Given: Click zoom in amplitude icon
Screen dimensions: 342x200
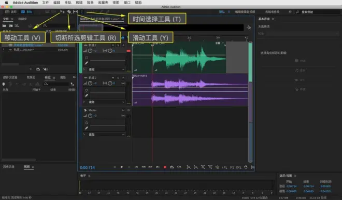Looking at the screenshot, I should (189, 167).
